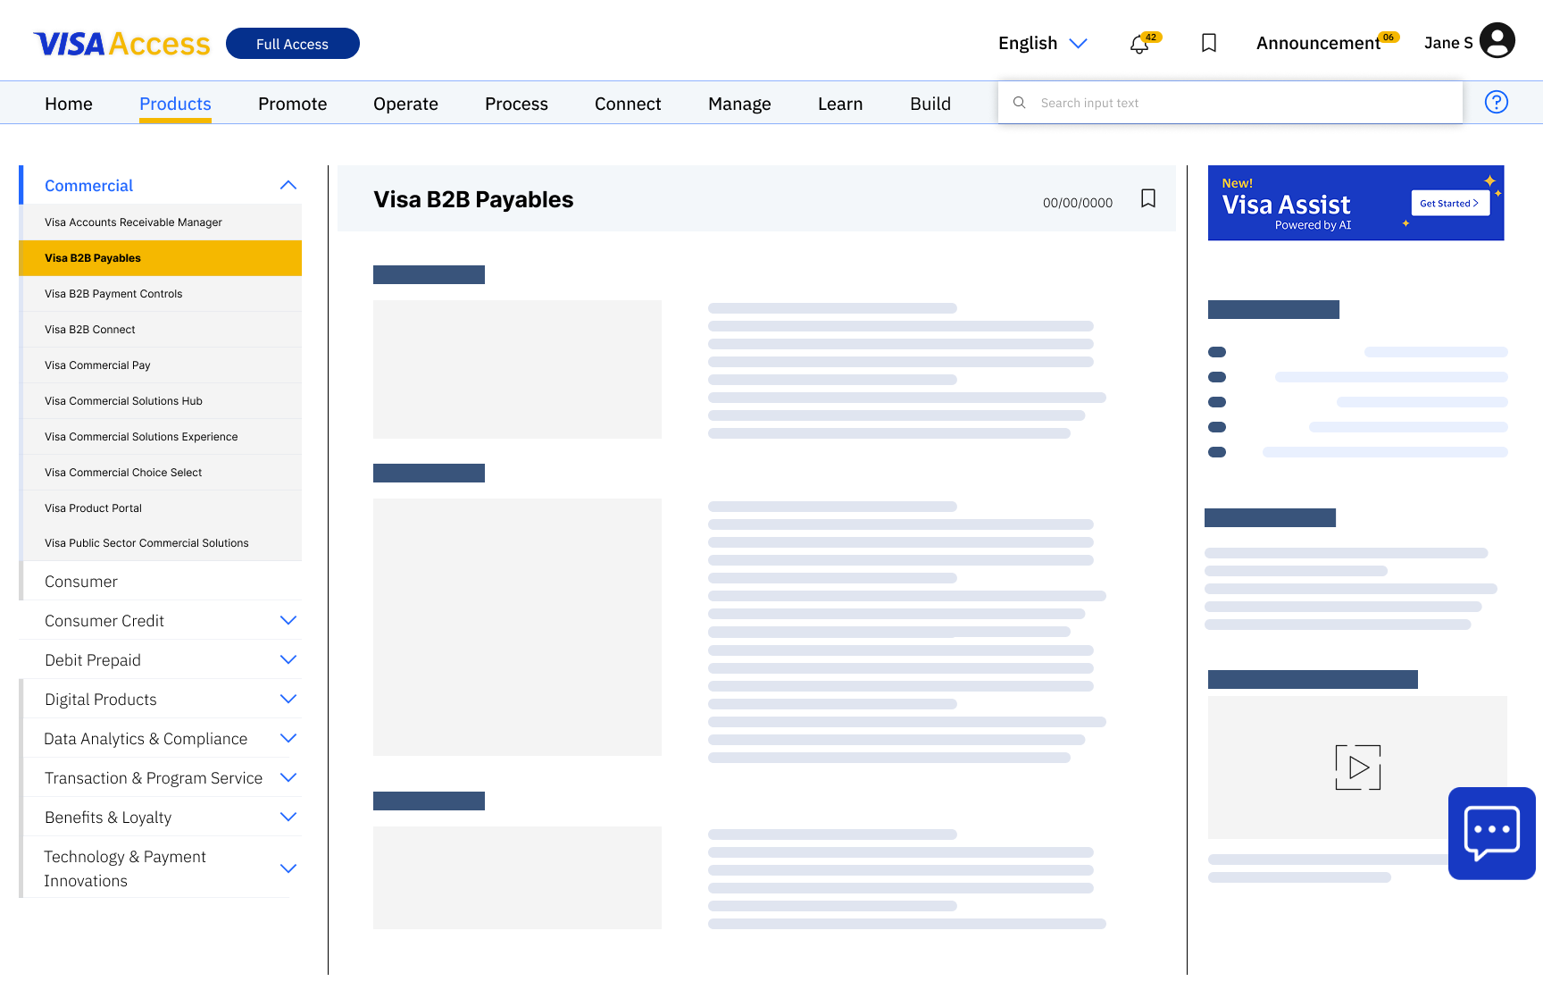The width and height of the screenshot is (1543, 998).
Task: Open the notifications bell icon
Action: (x=1139, y=44)
